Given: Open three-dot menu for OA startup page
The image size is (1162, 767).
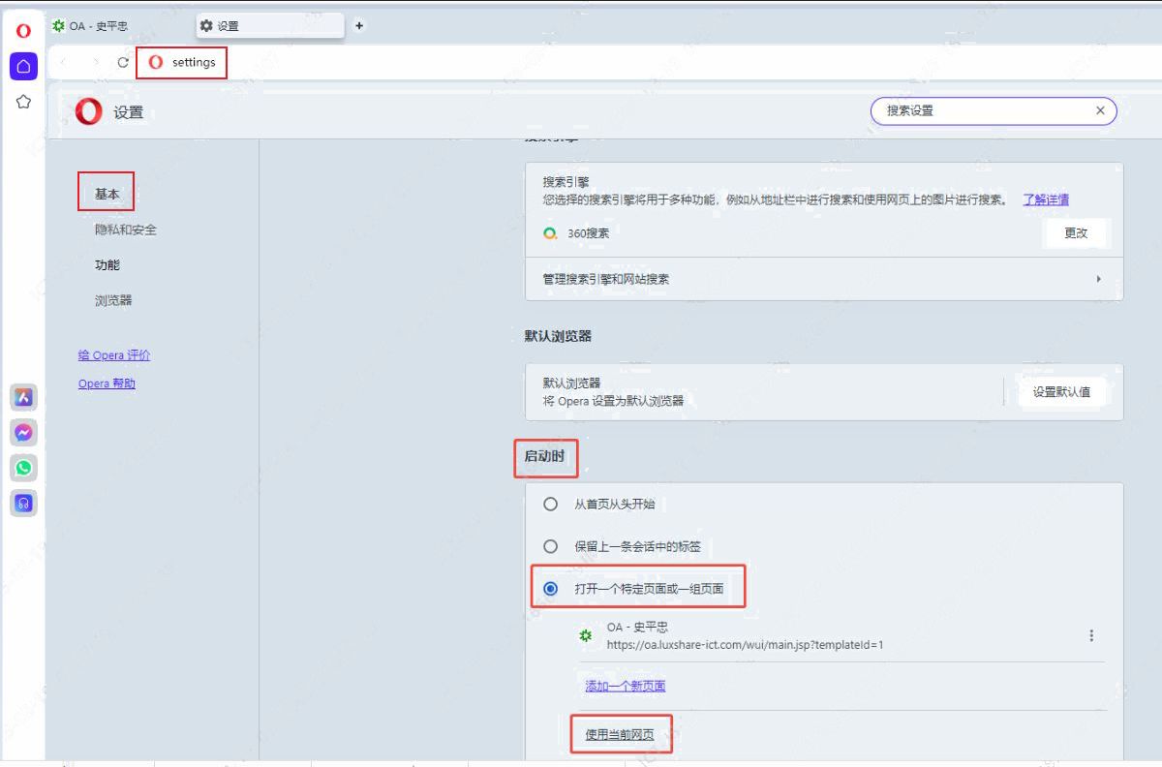Looking at the screenshot, I should tap(1091, 636).
